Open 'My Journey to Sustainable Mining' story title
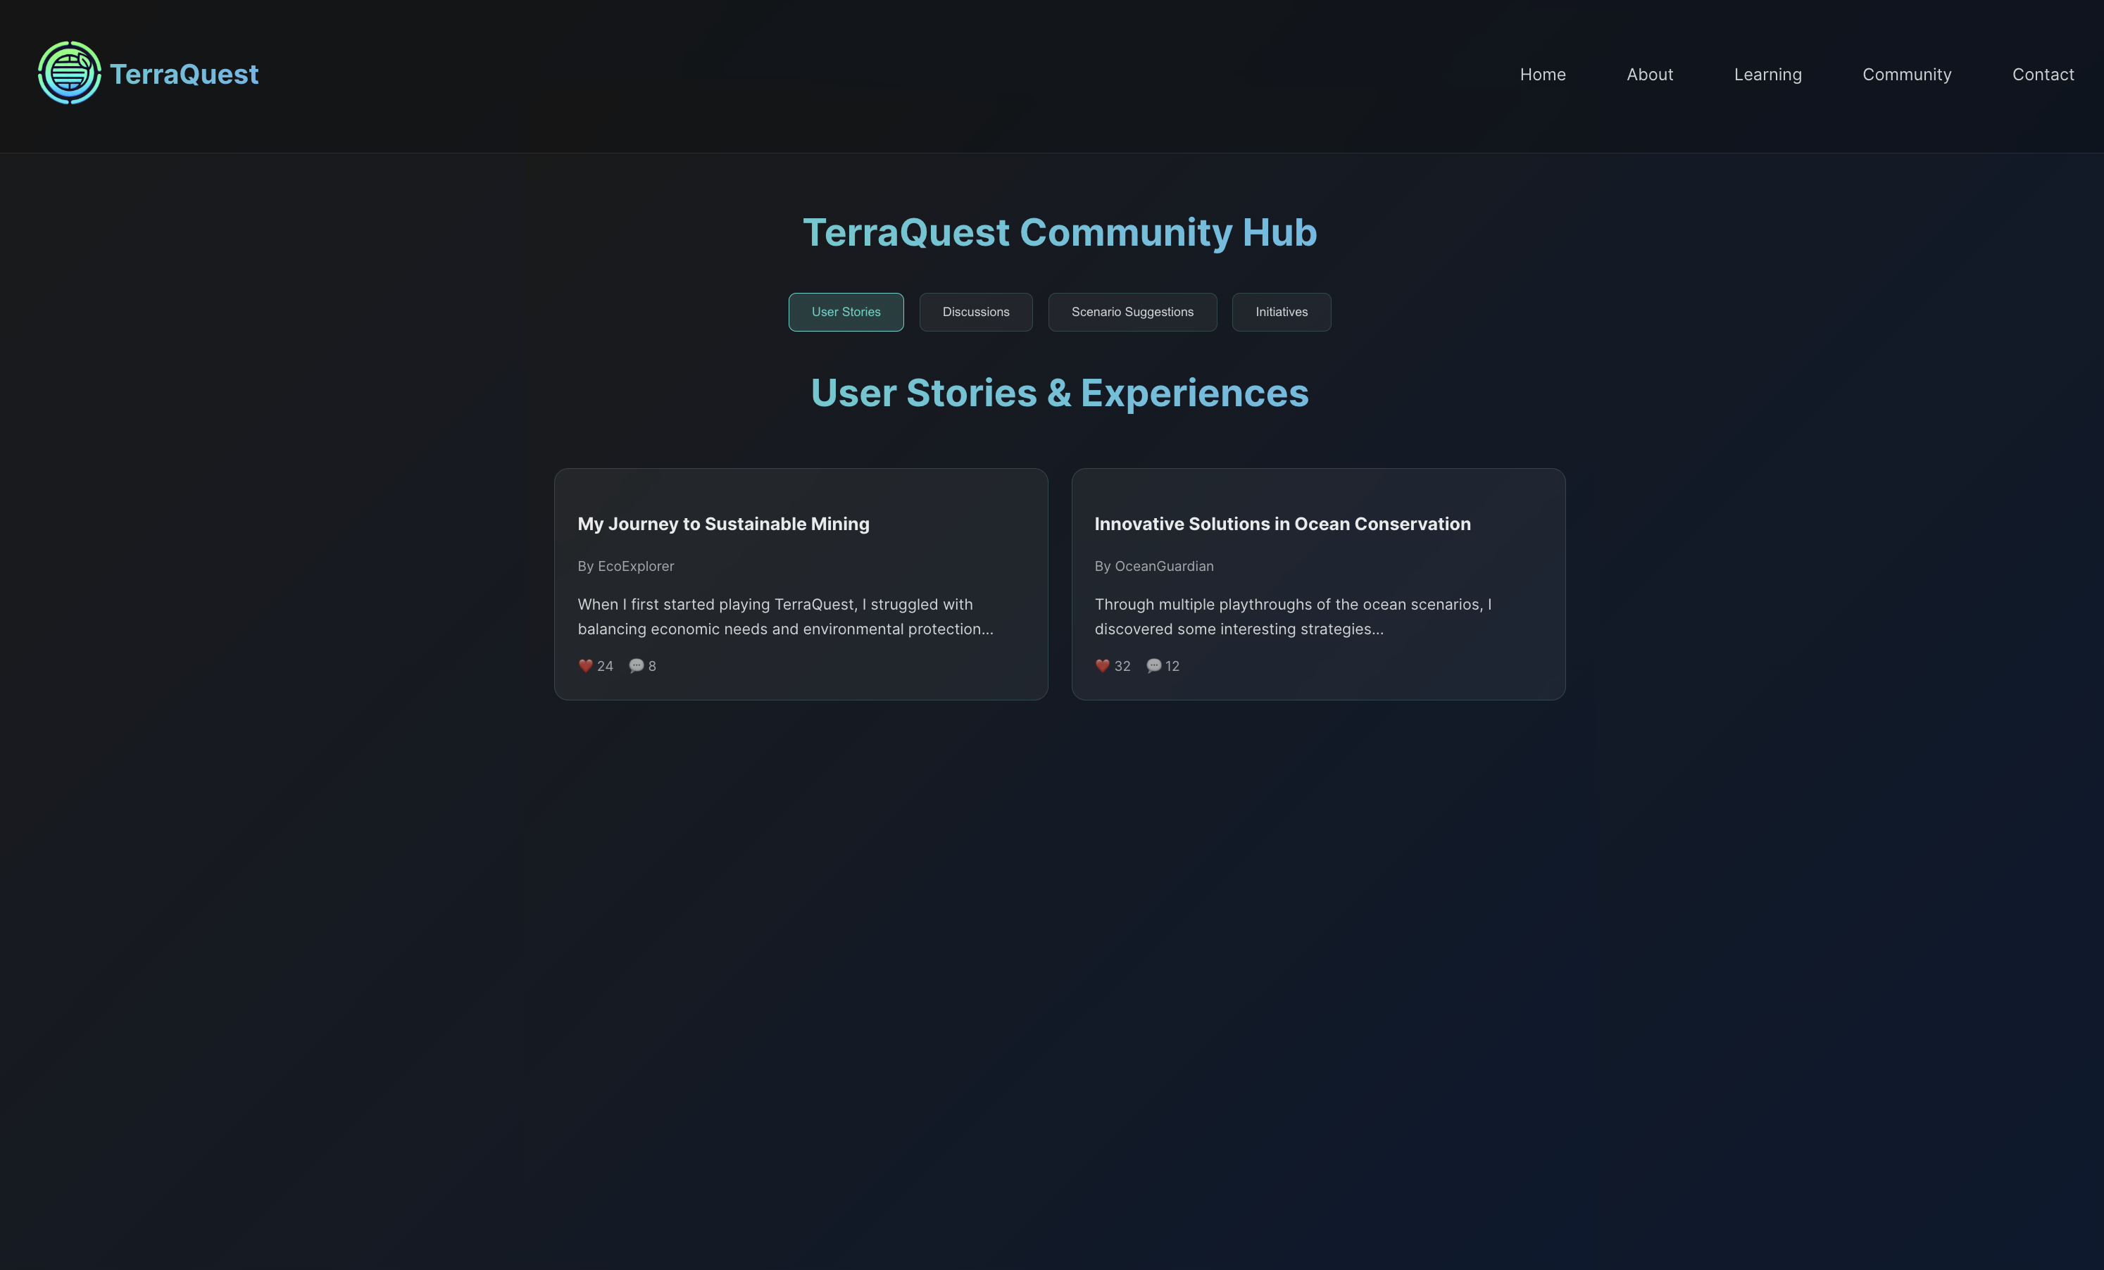 [x=723, y=524]
